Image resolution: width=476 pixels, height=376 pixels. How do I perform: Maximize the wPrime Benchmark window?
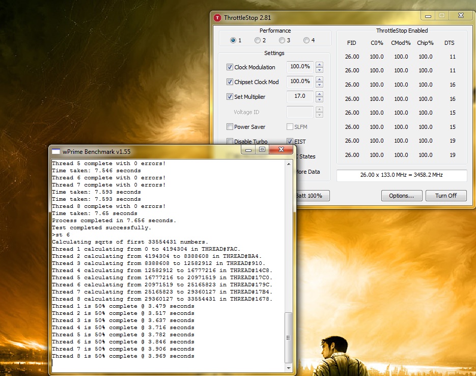point(262,149)
